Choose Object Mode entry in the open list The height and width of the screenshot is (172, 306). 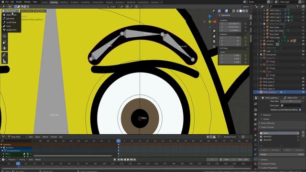[11, 15]
